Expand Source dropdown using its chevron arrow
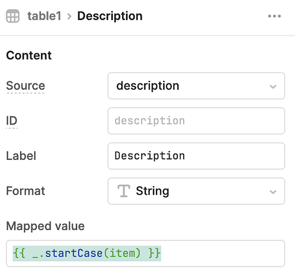The image size is (295, 272). [x=273, y=86]
